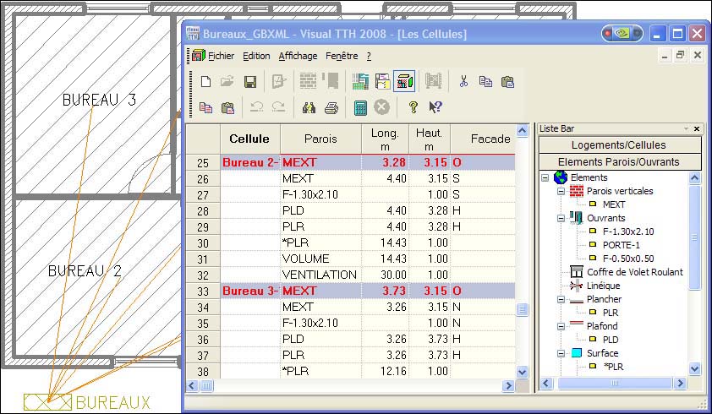
Task: Collapse the Parois verticales node
Action: 561,191
